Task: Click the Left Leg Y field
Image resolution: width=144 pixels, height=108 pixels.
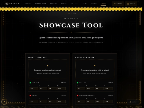Action: pyautogui.click(x=90, y=89)
